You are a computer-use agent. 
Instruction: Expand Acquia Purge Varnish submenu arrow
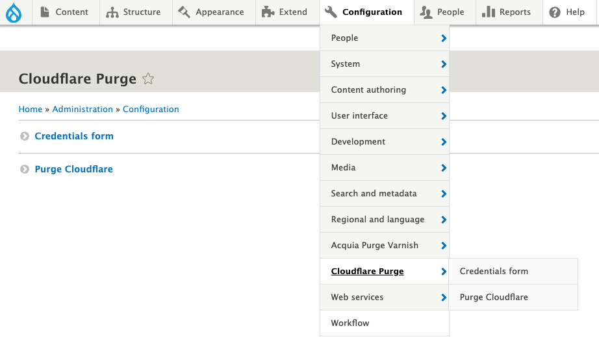pos(444,246)
